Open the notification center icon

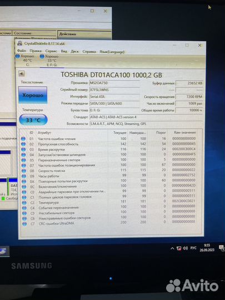pyautogui.click(x=222, y=248)
